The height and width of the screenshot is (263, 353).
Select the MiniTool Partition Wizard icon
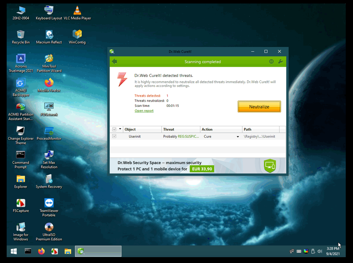tap(49, 63)
